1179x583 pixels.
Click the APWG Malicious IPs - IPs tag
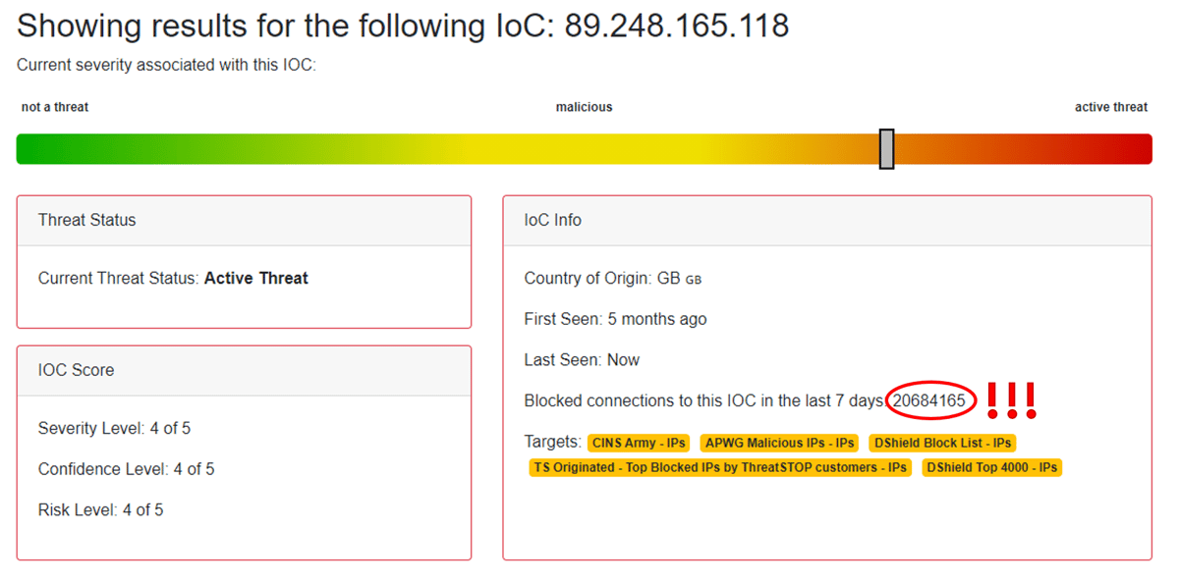[x=779, y=443]
